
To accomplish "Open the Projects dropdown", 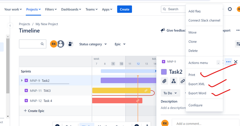I will (33, 9).
